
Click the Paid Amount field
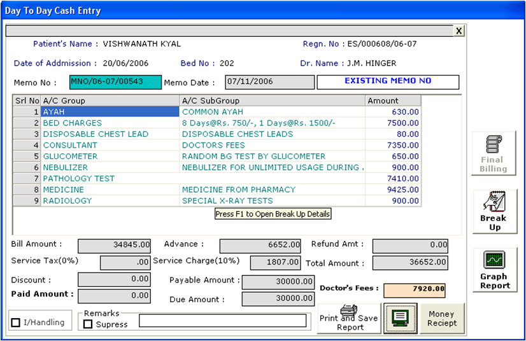tap(114, 296)
